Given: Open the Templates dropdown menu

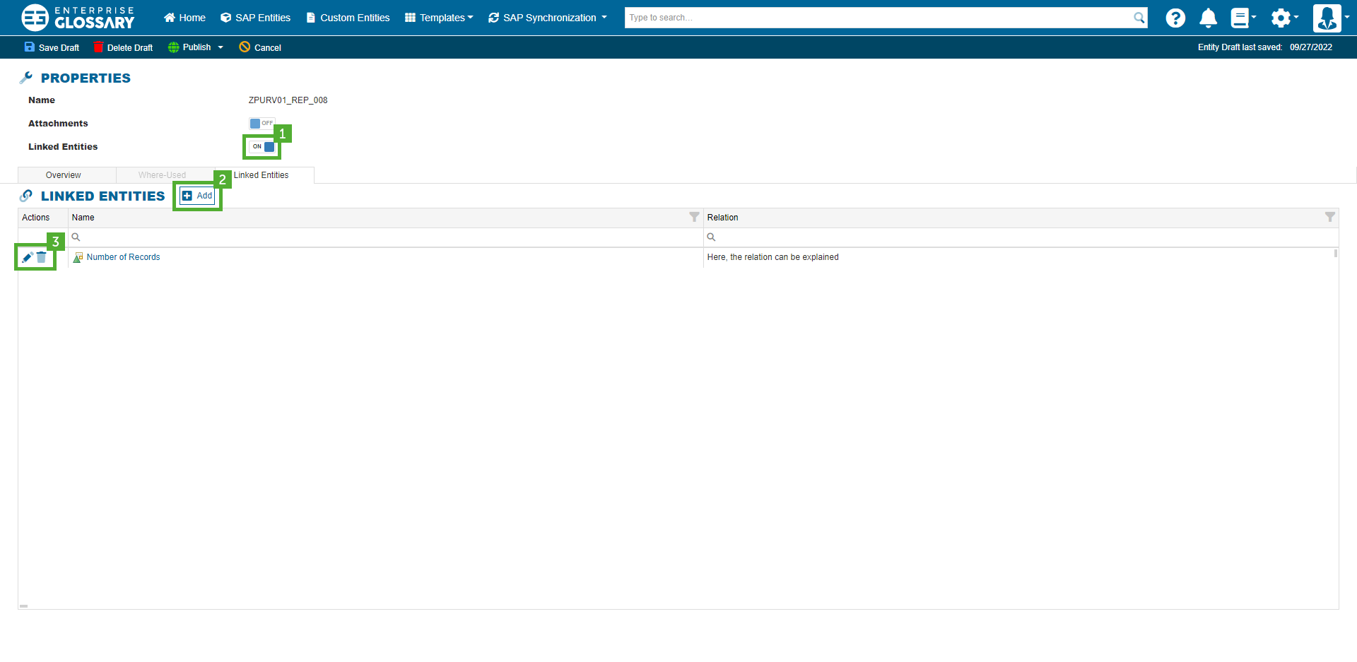Looking at the screenshot, I should [439, 18].
